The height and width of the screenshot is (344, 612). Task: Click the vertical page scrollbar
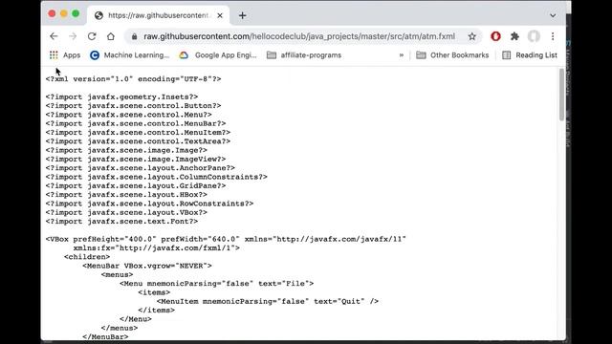click(561, 95)
